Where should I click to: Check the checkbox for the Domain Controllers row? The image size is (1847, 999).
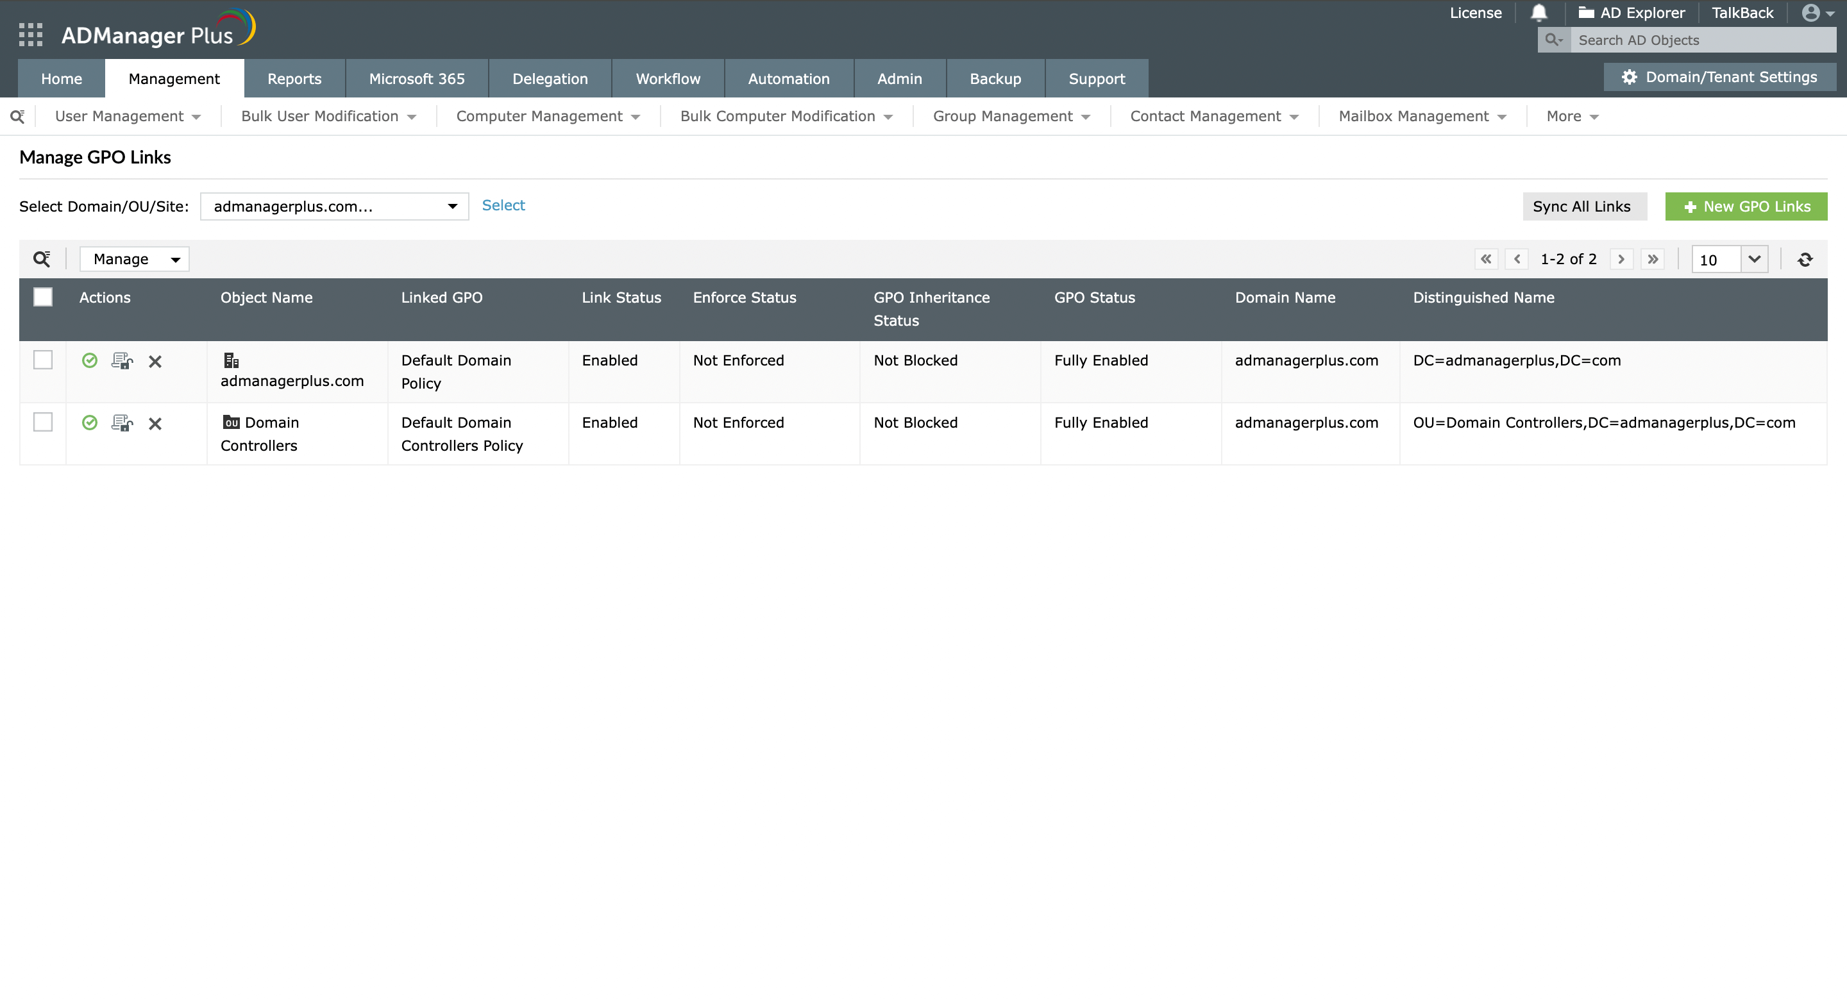pos(42,422)
